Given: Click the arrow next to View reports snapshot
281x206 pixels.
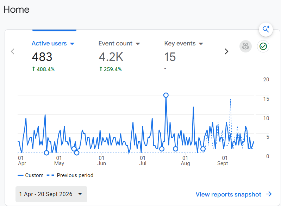Looking at the screenshot, I should 269,194.
